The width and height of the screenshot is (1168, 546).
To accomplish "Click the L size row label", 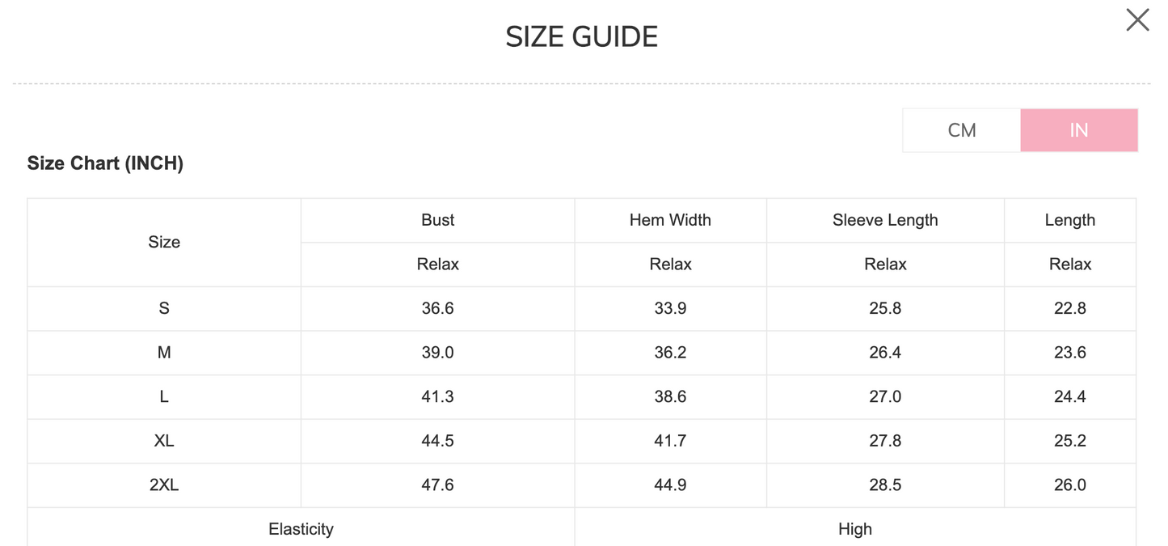I will coord(164,396).
